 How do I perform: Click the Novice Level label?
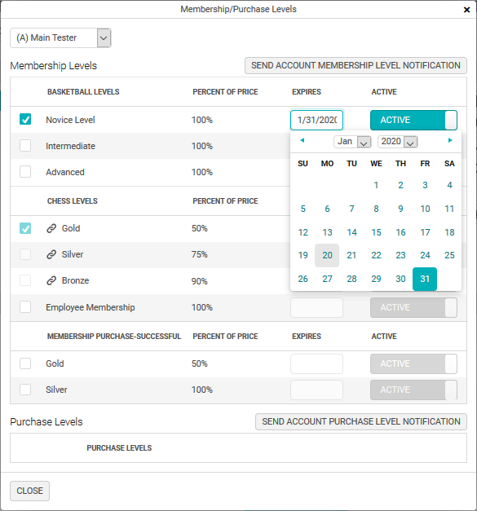point(70,120)
